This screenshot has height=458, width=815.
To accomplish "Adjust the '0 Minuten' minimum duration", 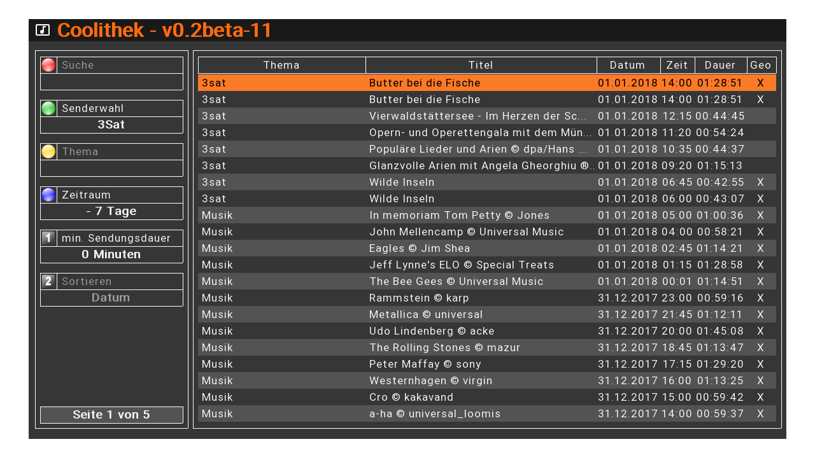I will pos(111,254).
